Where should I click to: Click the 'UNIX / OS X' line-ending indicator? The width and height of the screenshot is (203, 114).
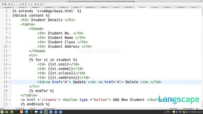tap(174, 109)
